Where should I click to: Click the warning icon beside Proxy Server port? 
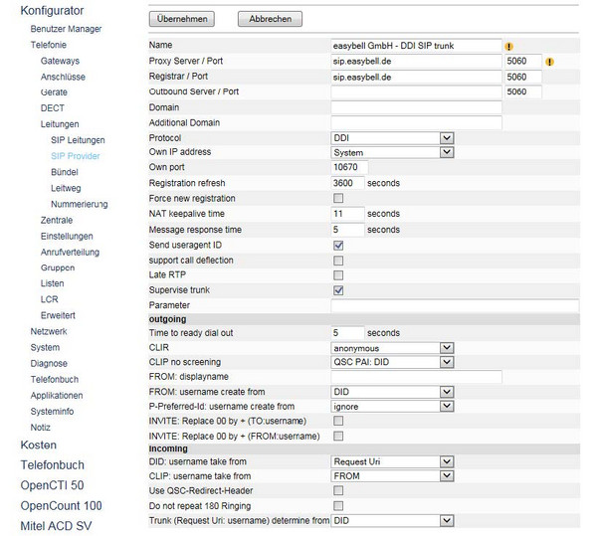(x=549, y=62)
